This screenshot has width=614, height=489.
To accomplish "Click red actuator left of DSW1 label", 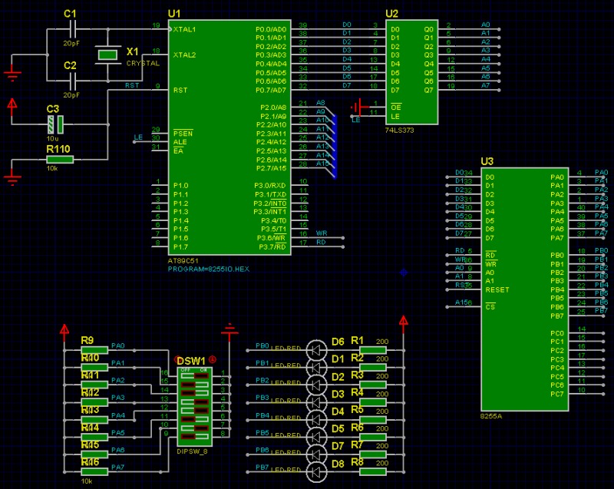I will (178, 359).
